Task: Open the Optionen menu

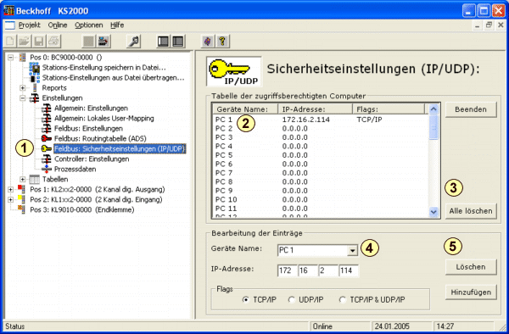Action: [88, 25]
